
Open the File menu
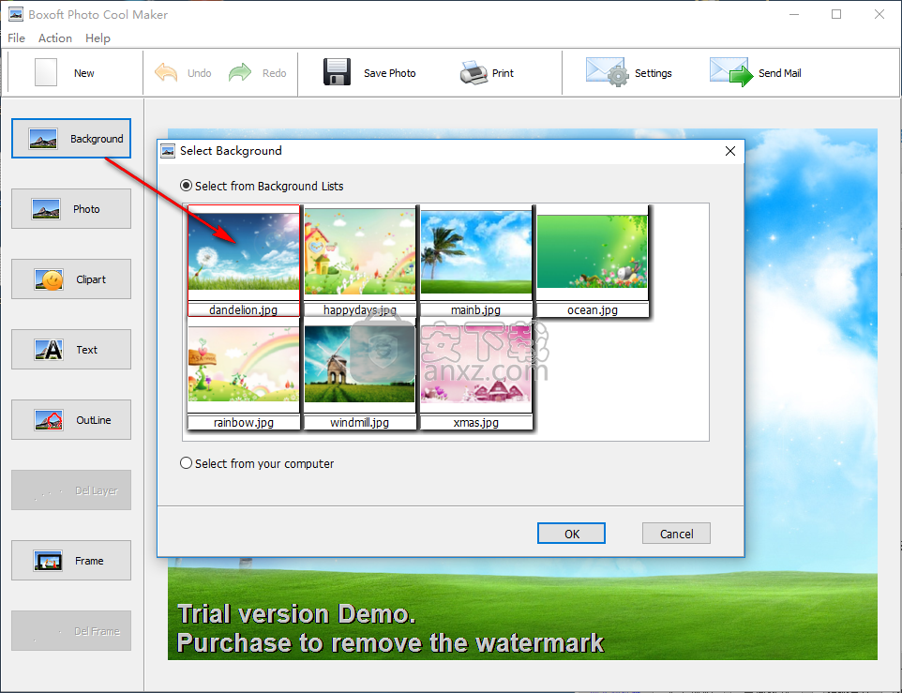[16, 38]
